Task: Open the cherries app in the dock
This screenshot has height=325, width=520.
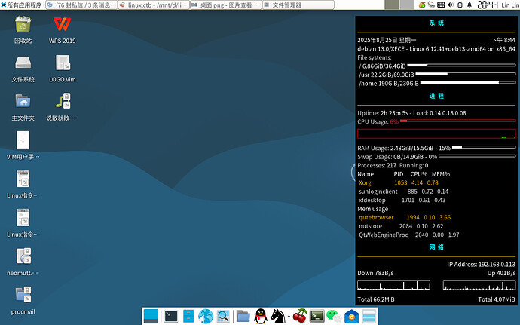Action: pos(301,317)
